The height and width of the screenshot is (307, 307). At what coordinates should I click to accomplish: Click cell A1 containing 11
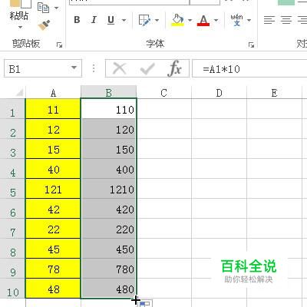[53, 109]
